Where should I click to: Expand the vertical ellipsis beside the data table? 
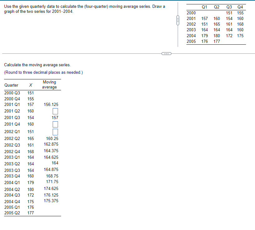pos(177,20)
